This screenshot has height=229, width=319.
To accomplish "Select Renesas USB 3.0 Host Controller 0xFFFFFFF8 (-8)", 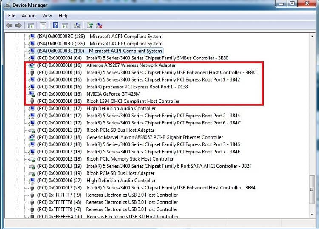I will [108, 202].
